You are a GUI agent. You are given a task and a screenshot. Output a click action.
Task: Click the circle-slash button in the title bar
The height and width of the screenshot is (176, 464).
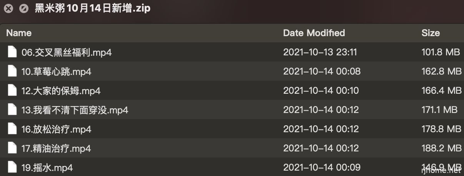click(x=23, y=8)
